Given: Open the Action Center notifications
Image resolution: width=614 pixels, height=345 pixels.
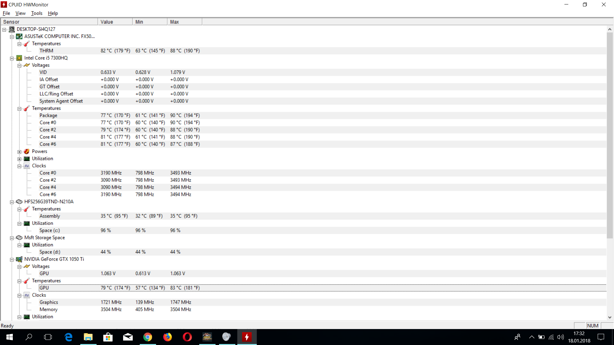Looking at the screenshot, I should click(x=601, y=337).
